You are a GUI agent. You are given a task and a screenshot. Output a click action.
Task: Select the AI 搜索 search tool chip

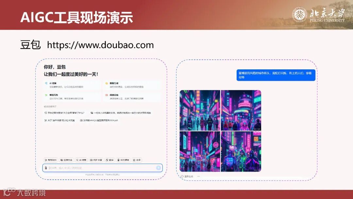[82, 159]
